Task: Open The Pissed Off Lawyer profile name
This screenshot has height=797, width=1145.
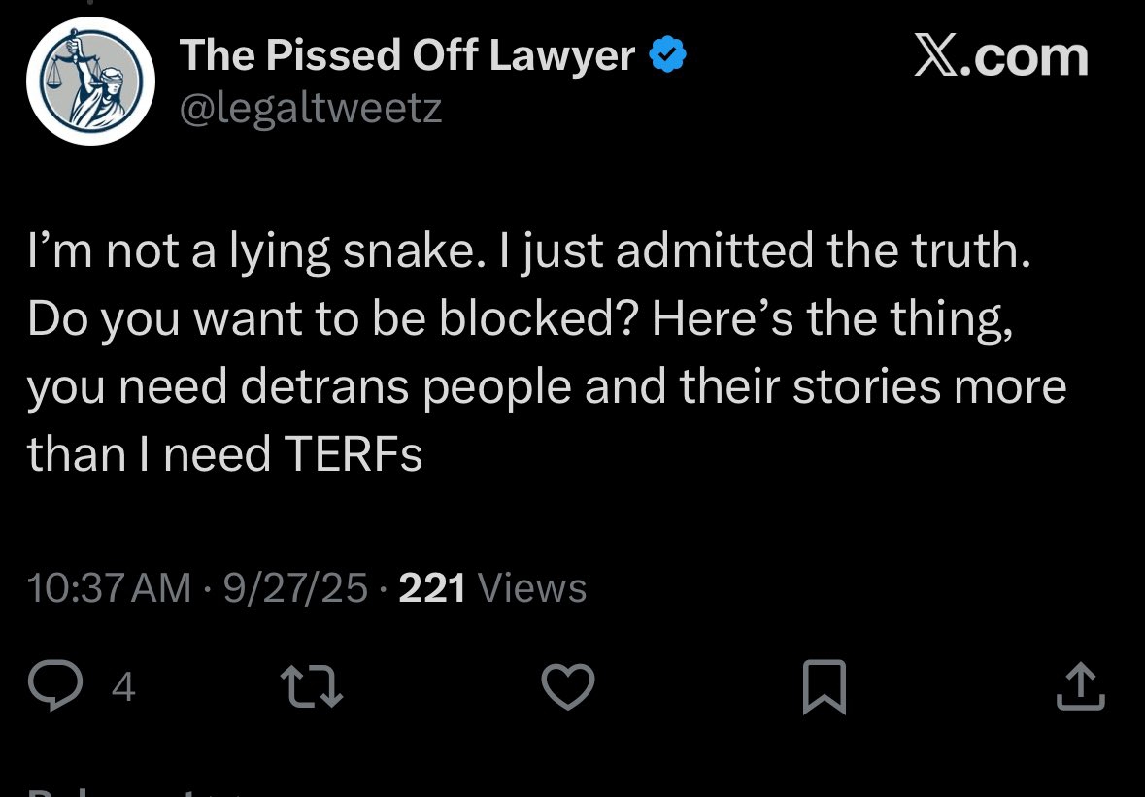Action: [408, 57]
